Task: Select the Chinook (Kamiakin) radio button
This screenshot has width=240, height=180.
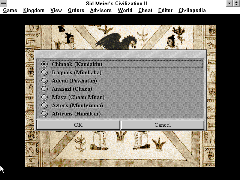Action: pyautogui.click(x=44, y=64)
